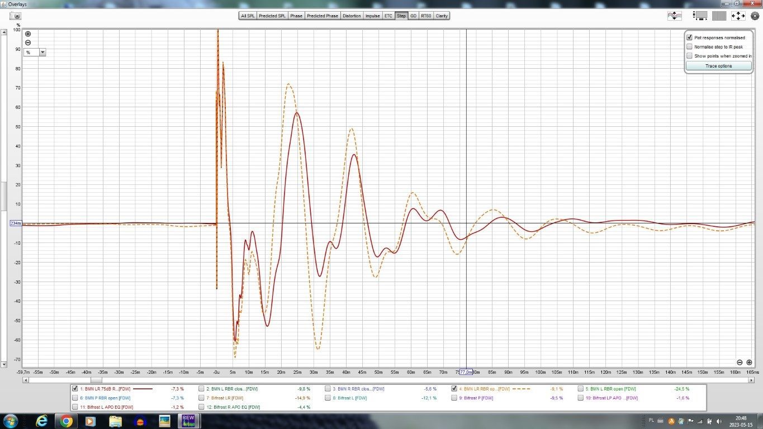
Task: Show trace 2 BMN L RBR closed
Action: point(202,388)
